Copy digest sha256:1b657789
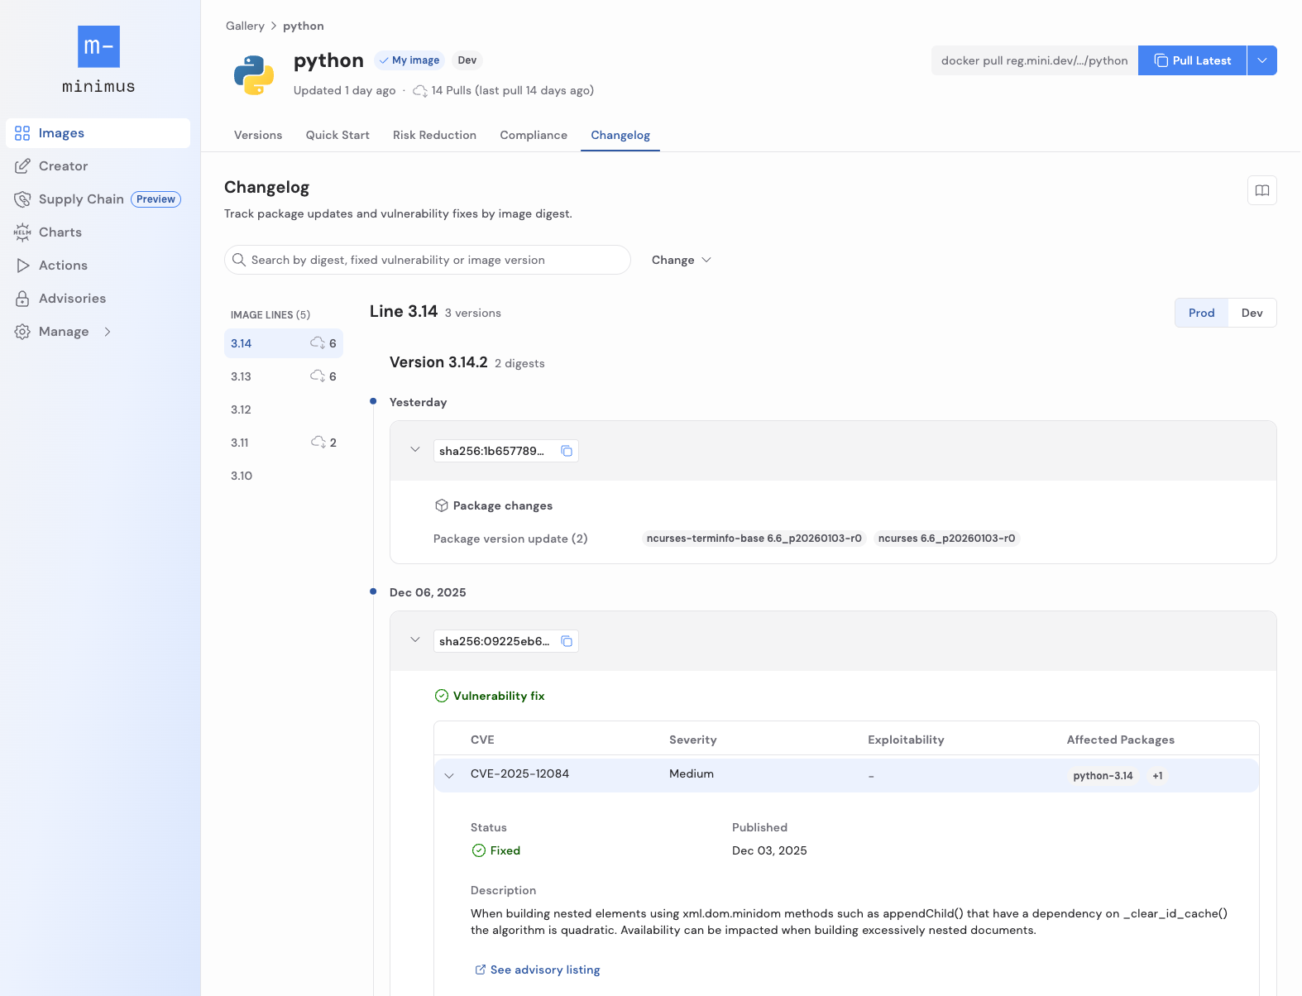 pyautogui.click(x=567, y=451)
